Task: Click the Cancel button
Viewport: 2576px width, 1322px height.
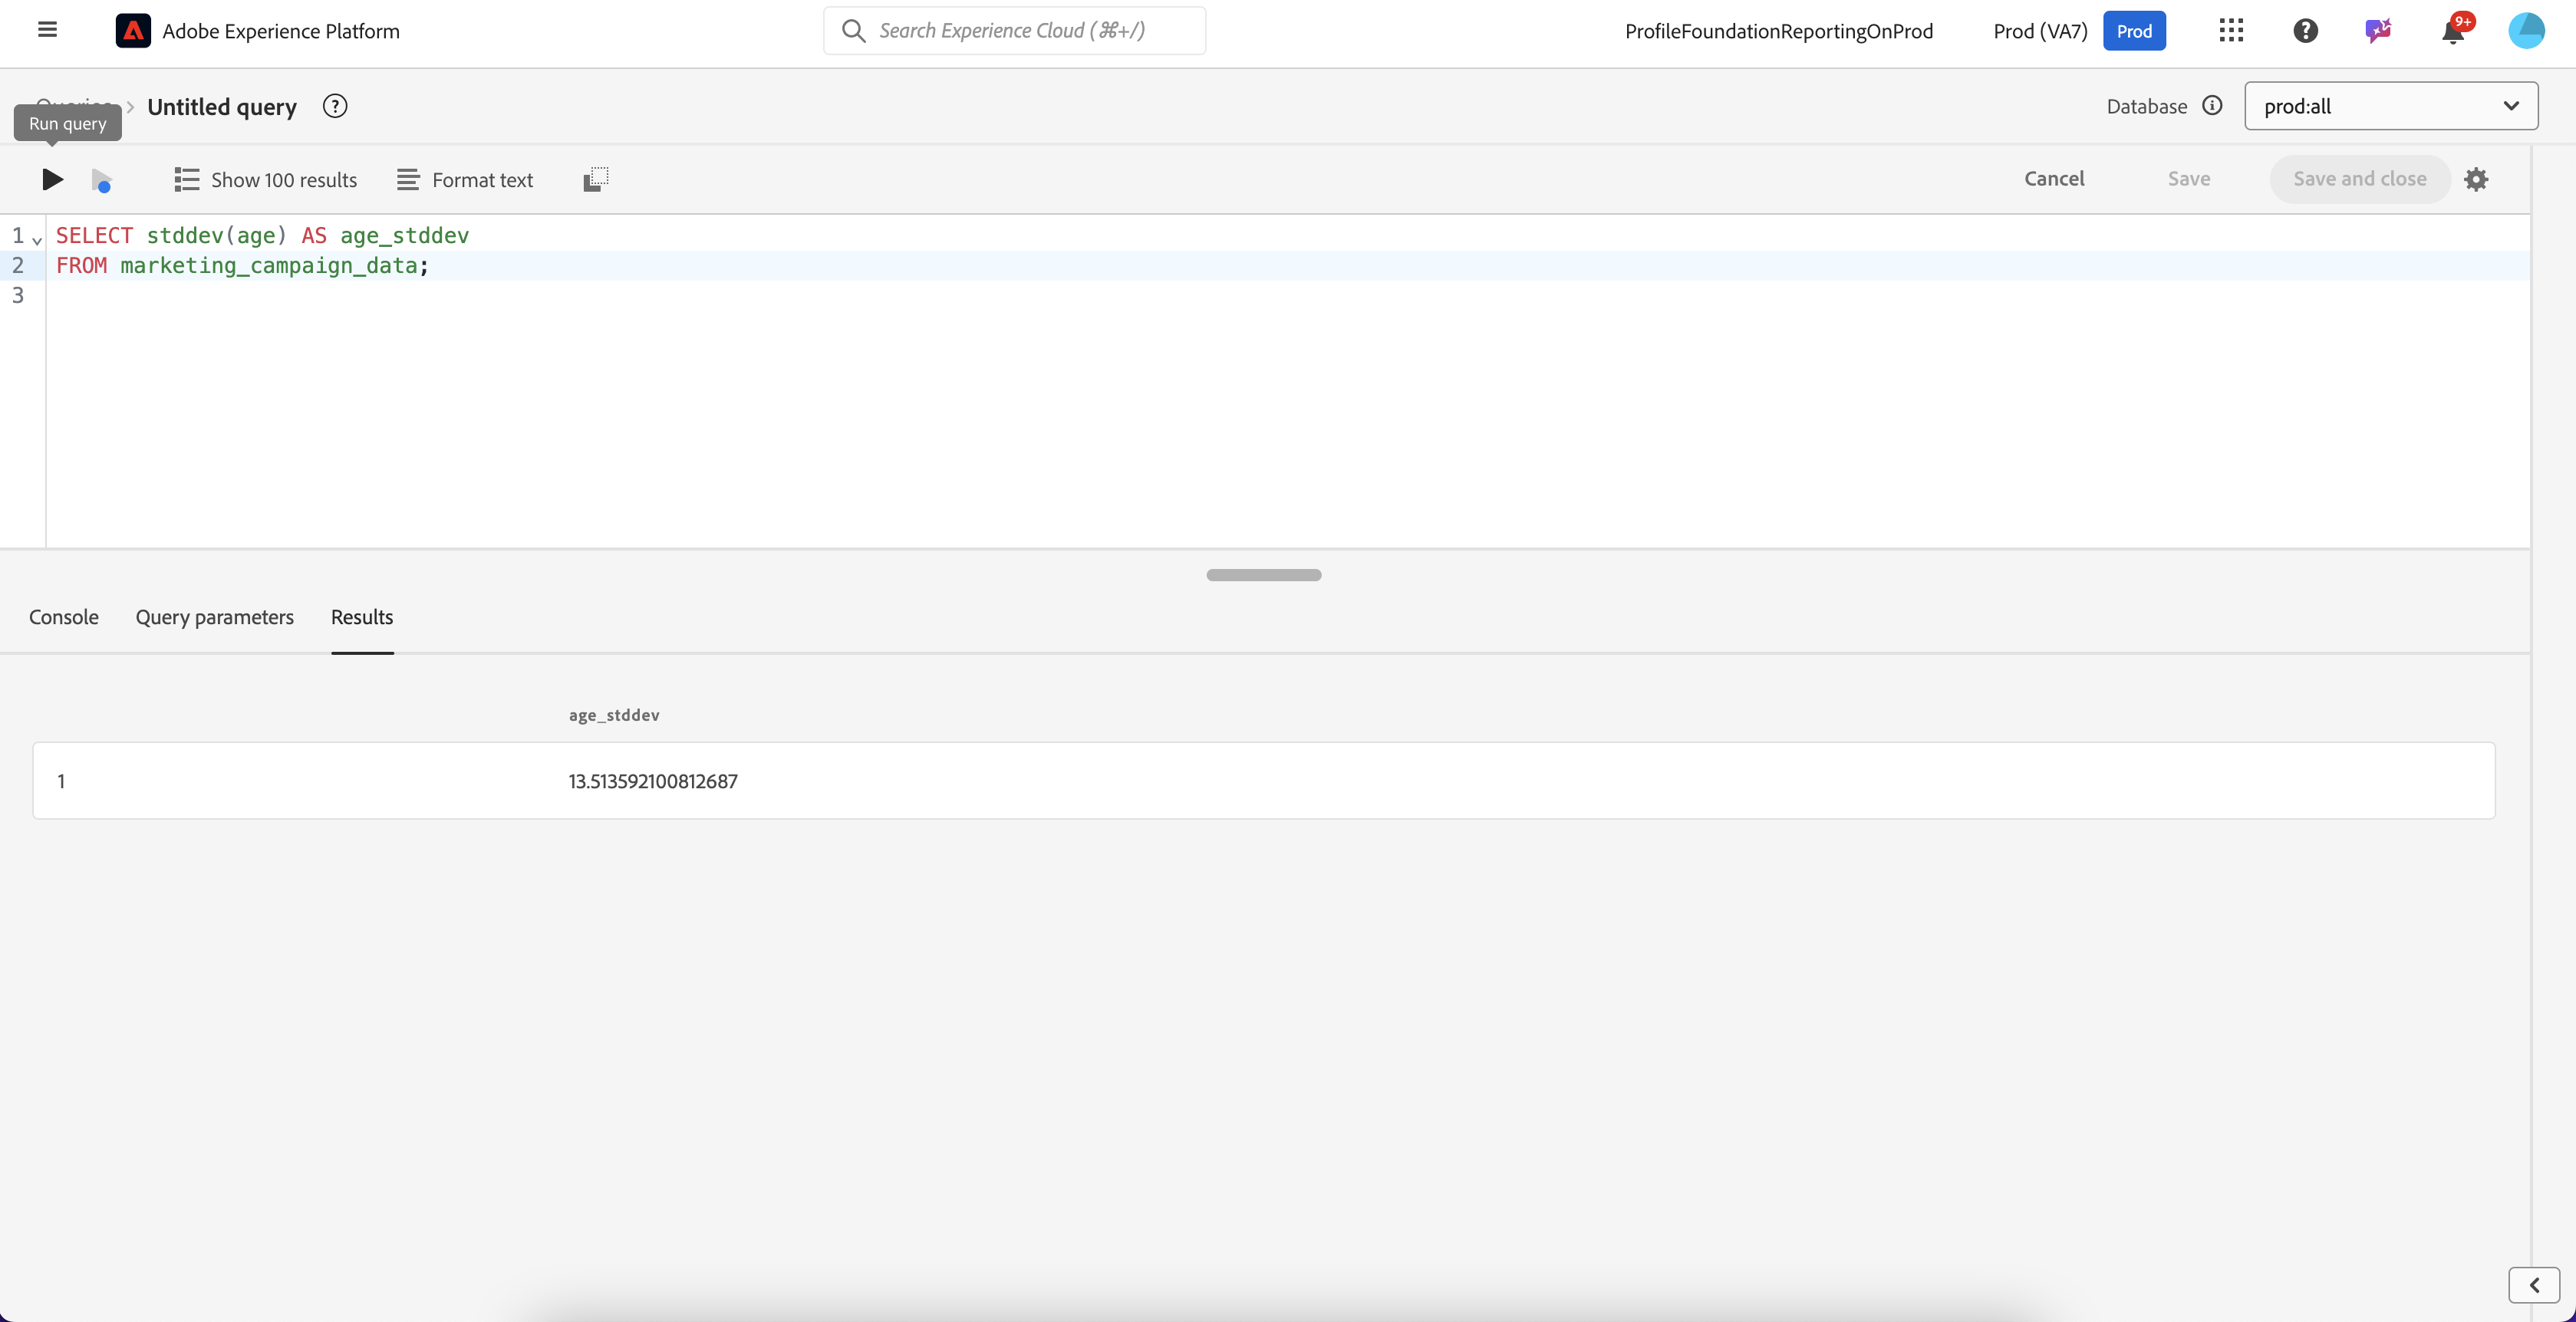Action: [x=2054, y=179]
